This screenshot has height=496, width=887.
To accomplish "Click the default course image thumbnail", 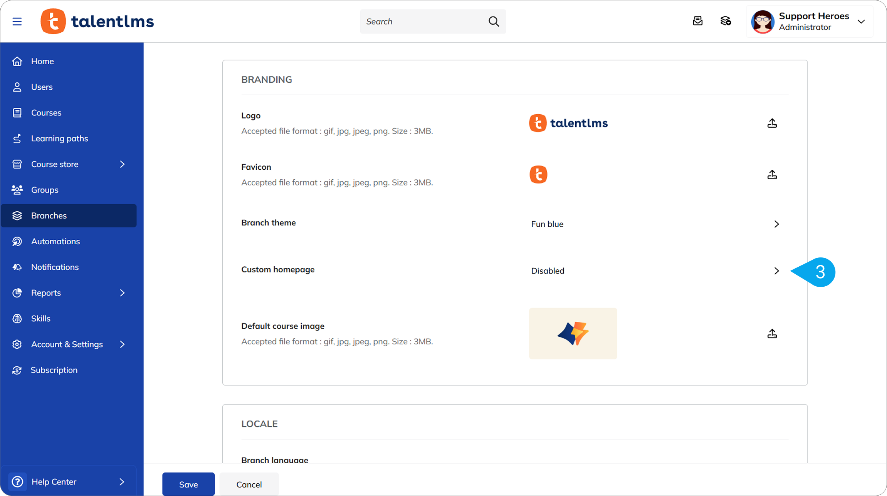I will (573, 333).
